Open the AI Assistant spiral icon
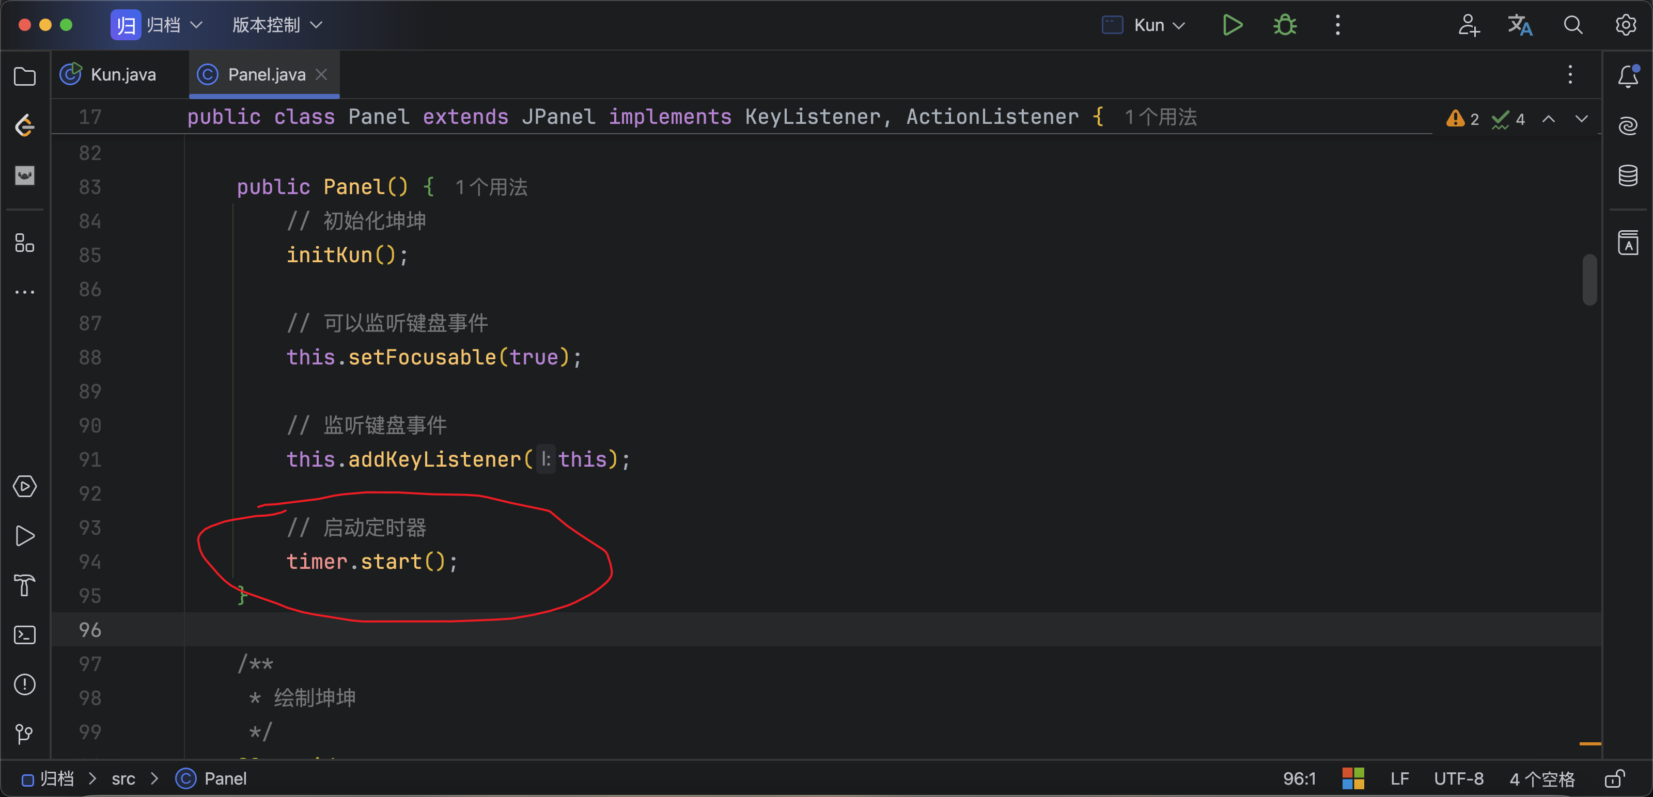The width and height of the screenshot is (1653, 797). (x=1628, y=125)
